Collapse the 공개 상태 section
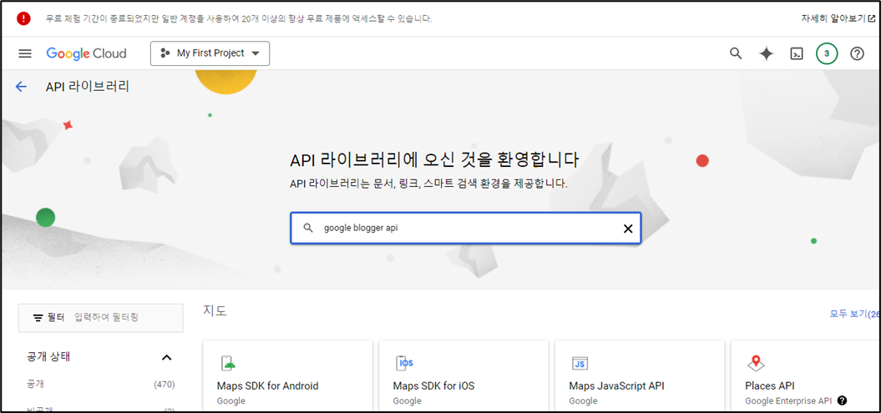Image resolution: width=881 pixels, height=413 pixels. tap(166, 357)
